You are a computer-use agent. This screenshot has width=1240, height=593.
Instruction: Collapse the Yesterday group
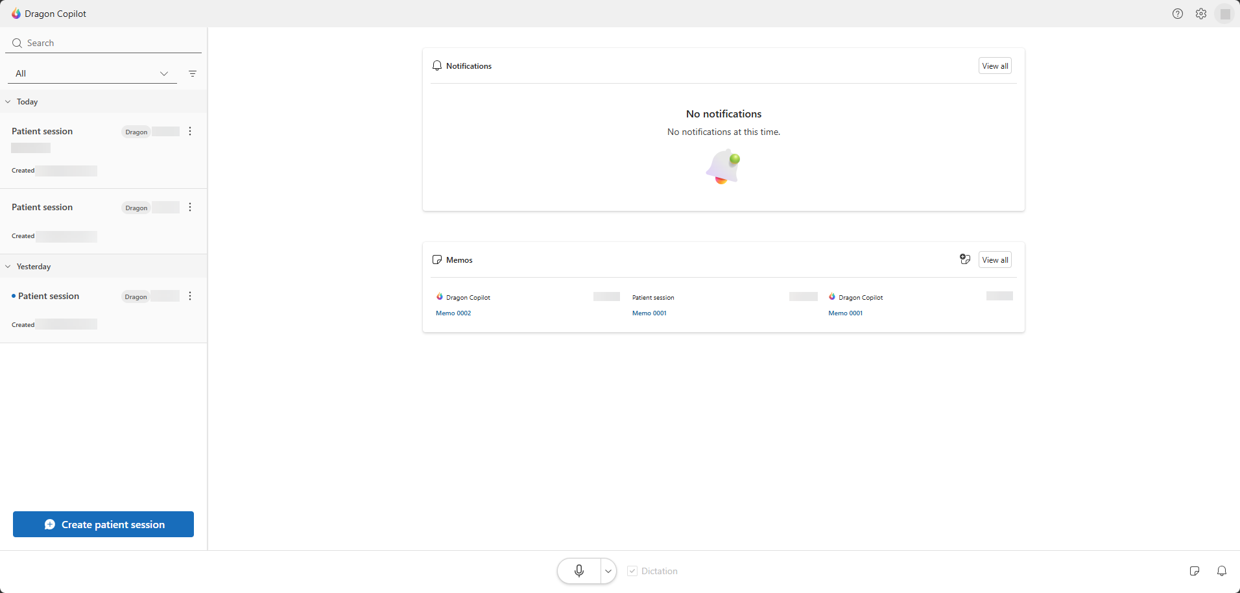point(8,267)
